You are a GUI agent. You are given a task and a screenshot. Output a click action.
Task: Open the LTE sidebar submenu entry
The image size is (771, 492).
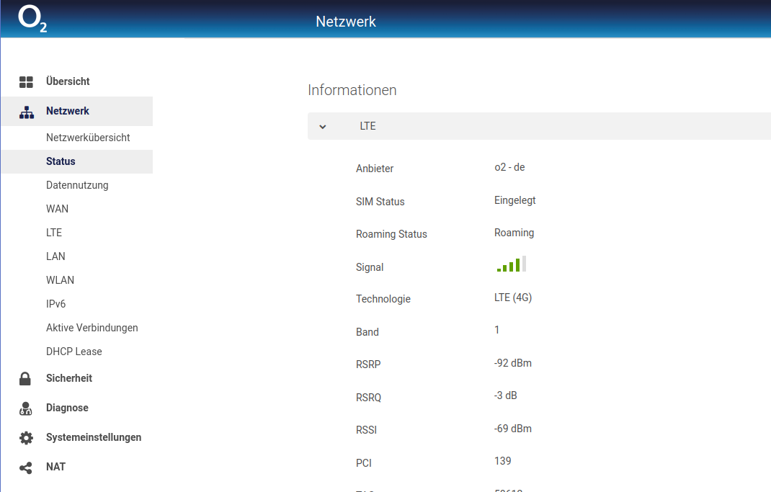tap(54, 233)
